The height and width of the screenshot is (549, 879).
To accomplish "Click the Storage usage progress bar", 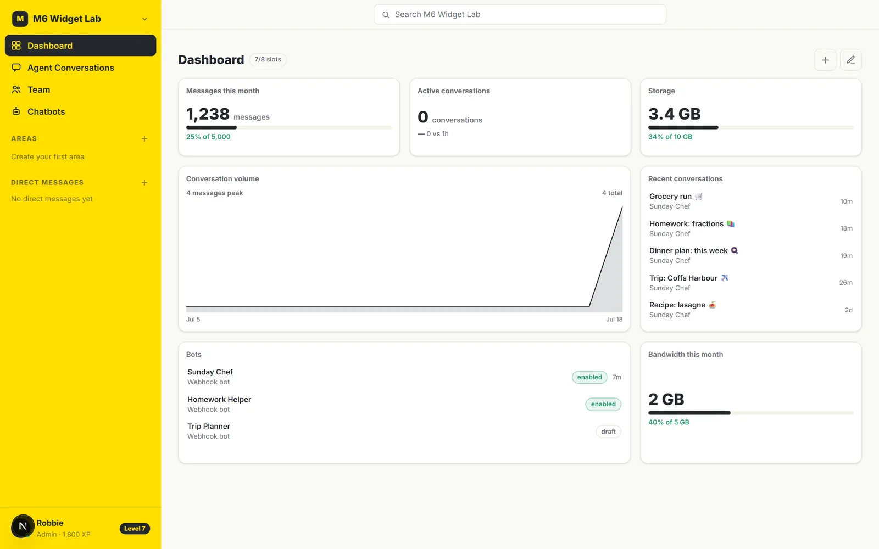I will [x=751, y=127].
